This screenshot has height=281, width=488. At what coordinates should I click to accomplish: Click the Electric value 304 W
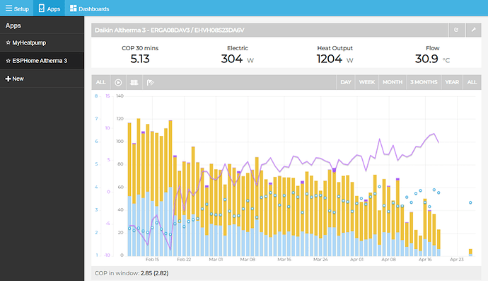238,59
